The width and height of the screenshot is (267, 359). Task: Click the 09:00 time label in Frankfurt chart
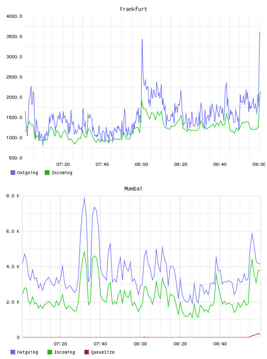click(x=259, y=165)
